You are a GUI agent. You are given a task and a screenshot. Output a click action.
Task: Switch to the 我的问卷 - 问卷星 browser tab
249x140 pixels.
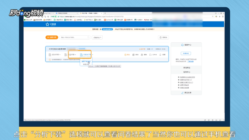tap(91, 13)
